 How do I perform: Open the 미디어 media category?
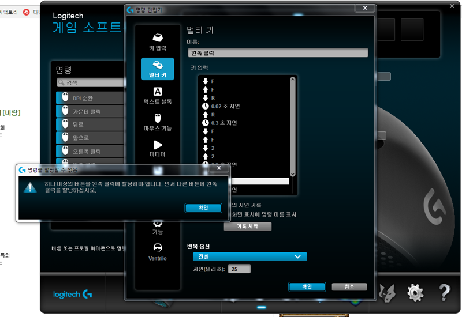click(158, 149)
